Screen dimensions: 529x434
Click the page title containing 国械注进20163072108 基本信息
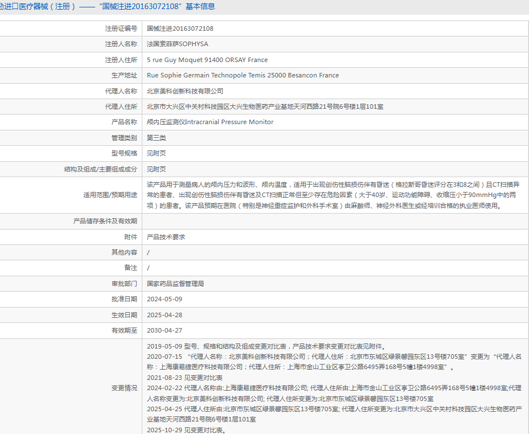[107, 6]
